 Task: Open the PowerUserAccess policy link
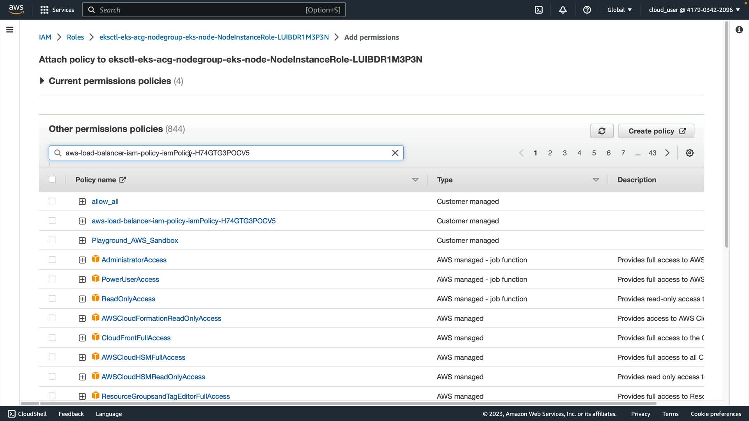coord(130,279)
